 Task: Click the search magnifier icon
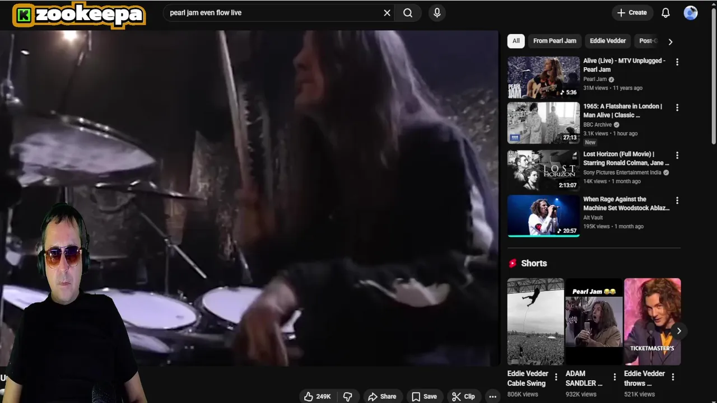coord(408,12)
